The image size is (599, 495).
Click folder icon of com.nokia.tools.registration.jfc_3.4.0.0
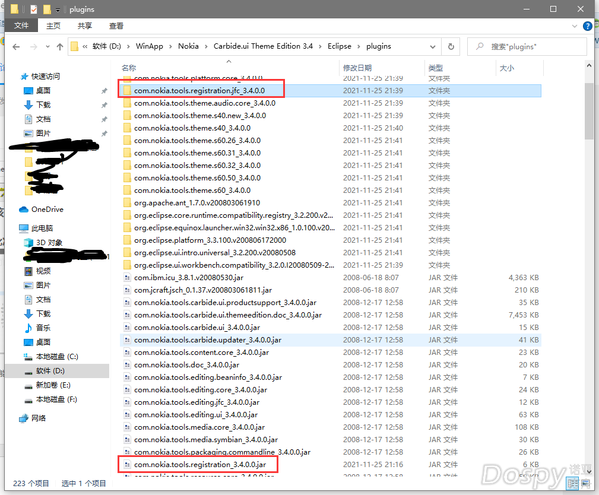pyautogui.click(x=127, y=91)
